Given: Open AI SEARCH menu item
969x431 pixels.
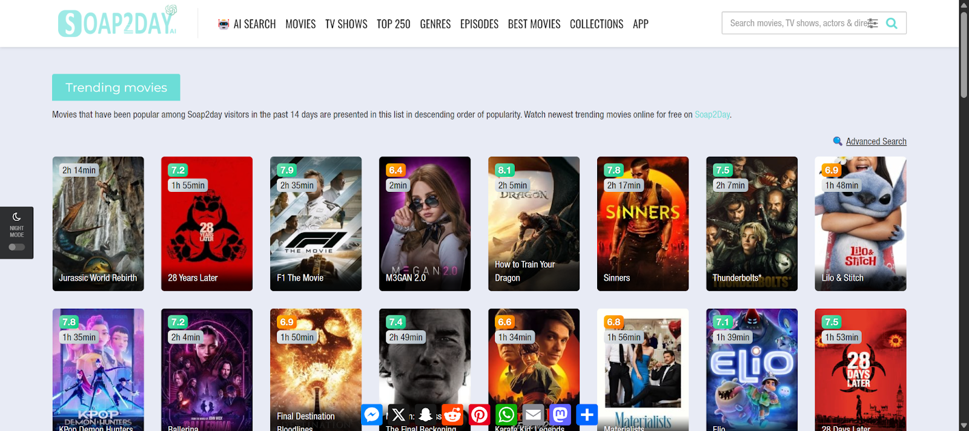Looking at the screenshot, I should click(254, 24).
